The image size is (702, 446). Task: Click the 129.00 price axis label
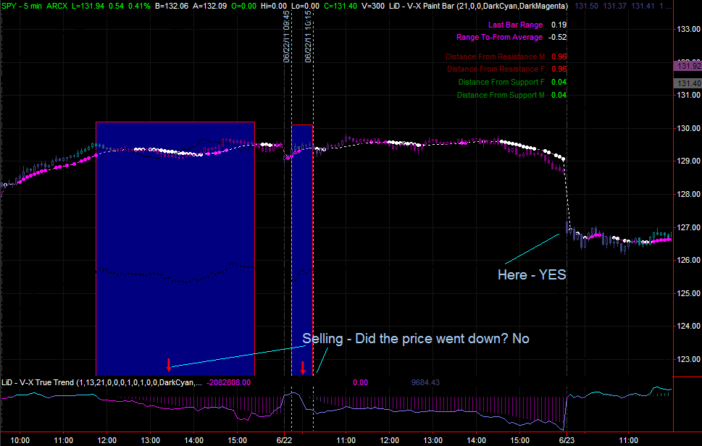pyautogui.click(x=689, y=161)
